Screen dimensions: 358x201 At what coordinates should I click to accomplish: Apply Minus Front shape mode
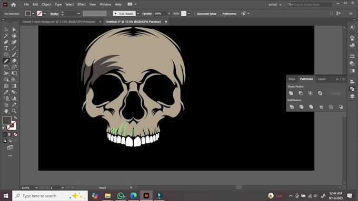[x=301, y=93]
